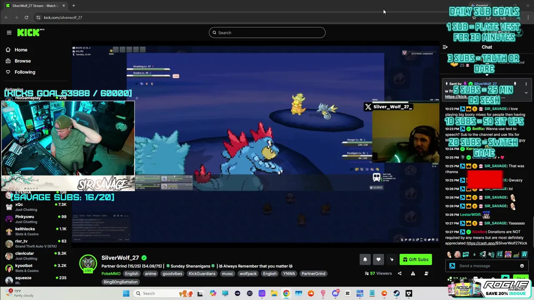Image resolution: width=534 pixels, height=300 pixels.
Task: Open Steam from the taskbar
Action: tap(396, 293)
